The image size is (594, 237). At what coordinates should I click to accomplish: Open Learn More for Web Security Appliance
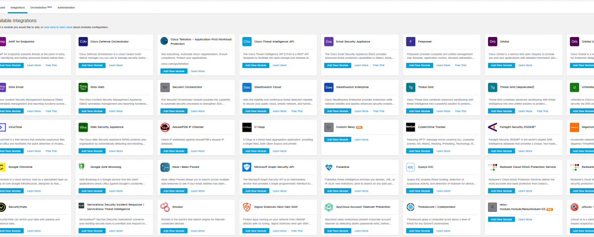pyautogui.click(x=116, y=151)
